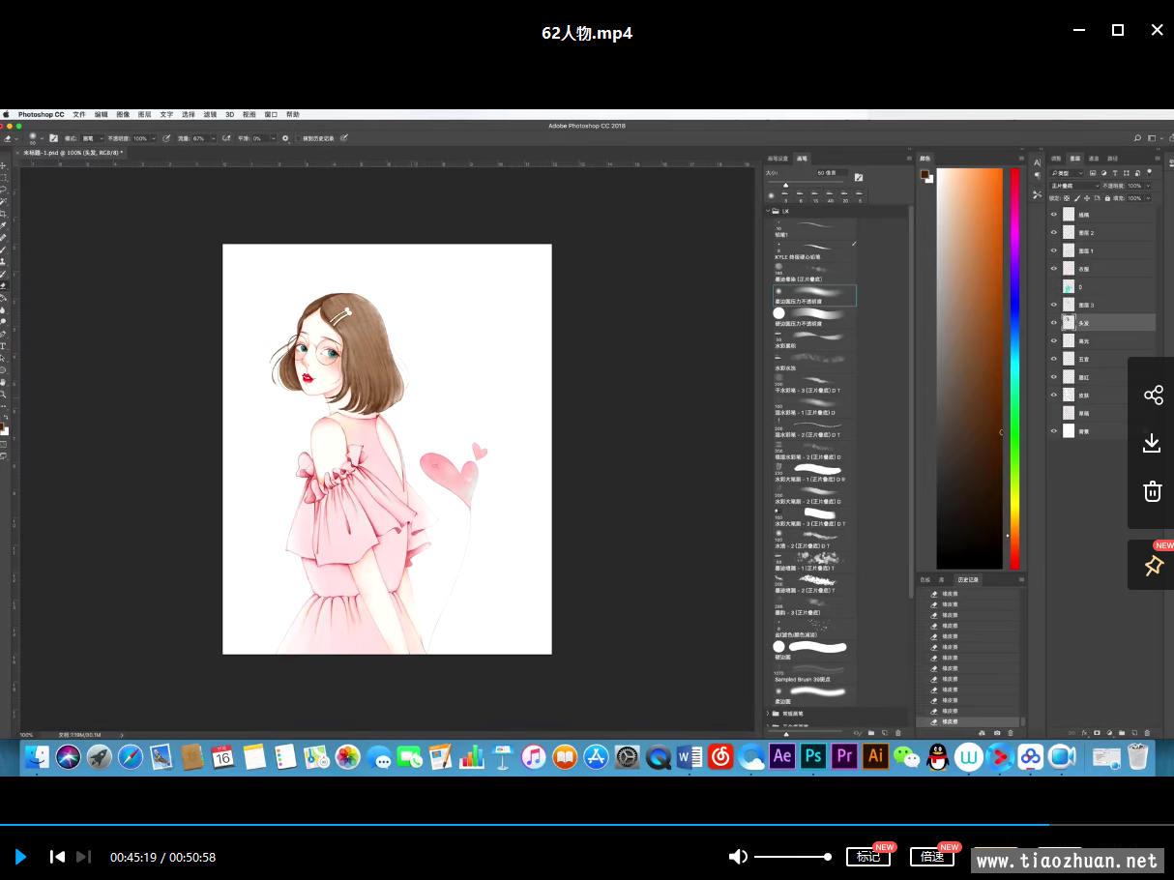The width and height of the screenshot is (1174, 880).
Task: Click the speaker volume icon
Action: (738, 857)
